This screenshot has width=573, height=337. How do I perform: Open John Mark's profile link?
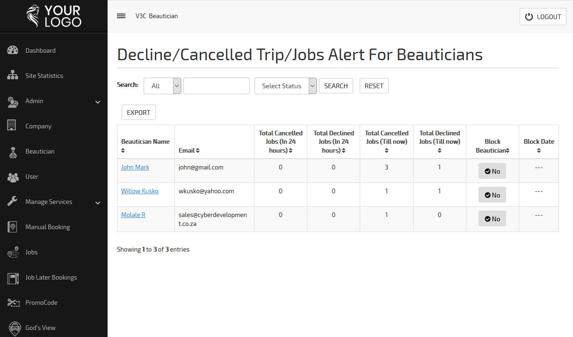(135, 167)
